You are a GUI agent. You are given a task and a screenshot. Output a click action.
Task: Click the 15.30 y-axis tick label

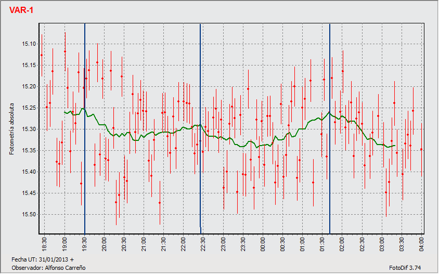click(x=29, y=129)
